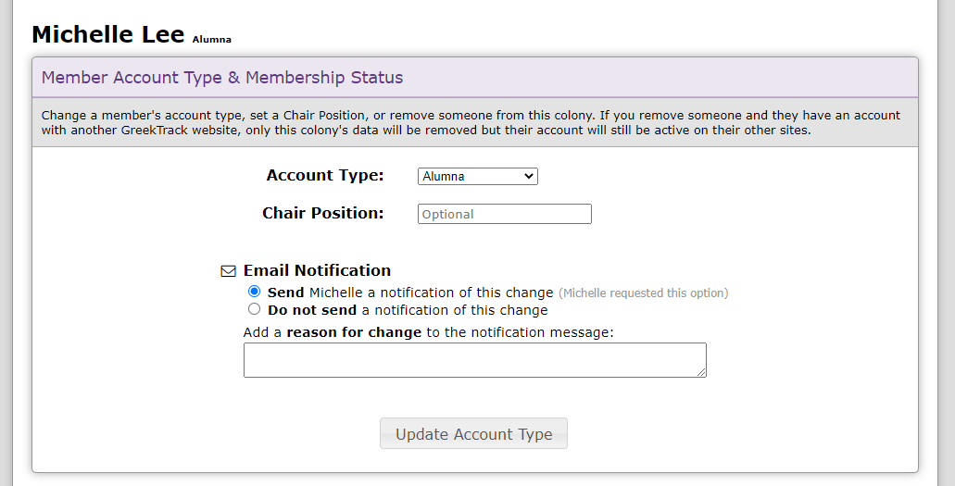Click the Email Notification heading text
955x486 pixels.
coord(317,270)
